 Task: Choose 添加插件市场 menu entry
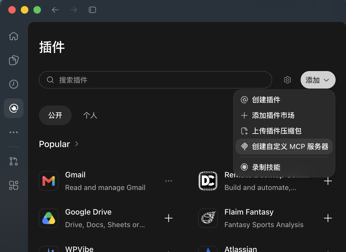coord(284,115)
